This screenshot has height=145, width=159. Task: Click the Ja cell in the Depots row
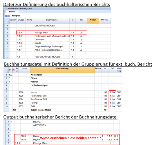(81, 43)
